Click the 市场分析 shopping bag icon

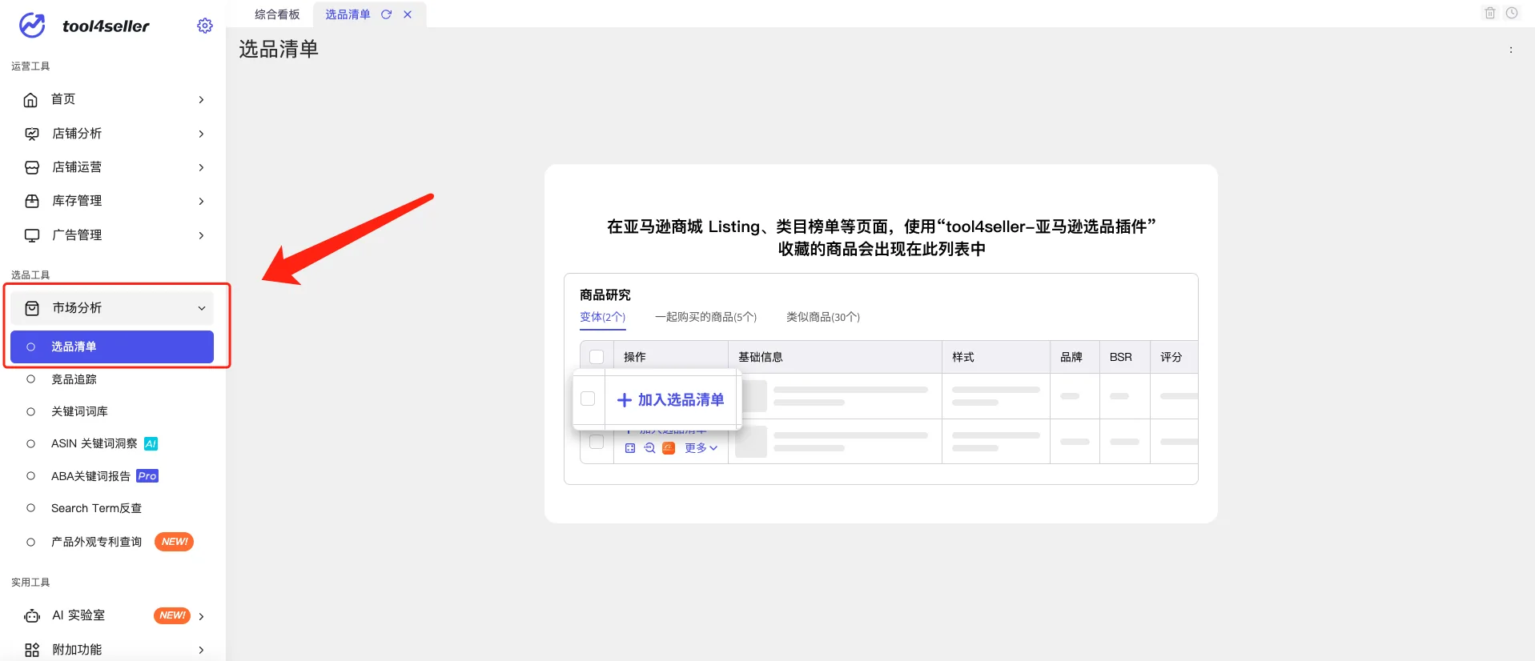(32, 308)
